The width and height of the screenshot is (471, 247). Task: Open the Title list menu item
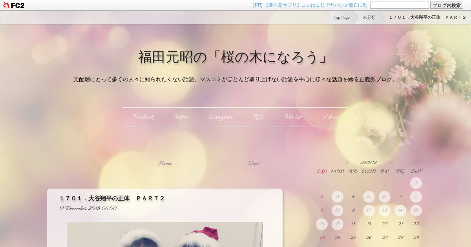click(293, 117)
